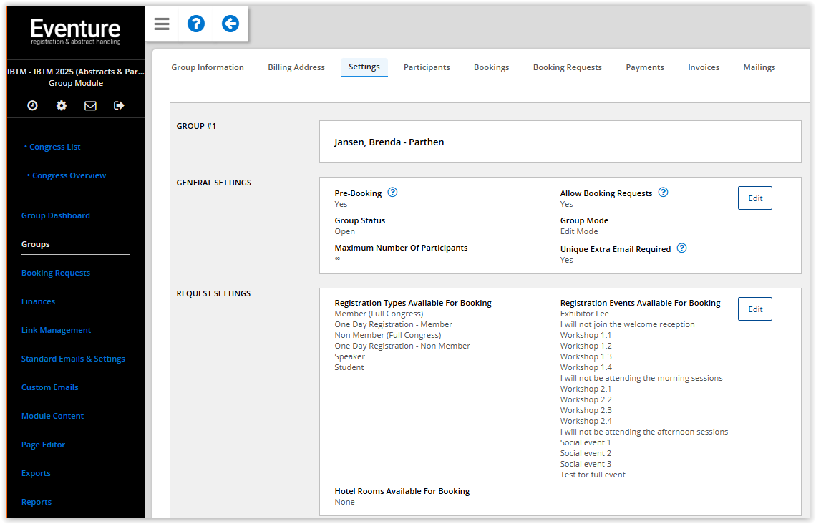This screenshot has height=524, width=816.
Task: Edit the Request Settings section
Action: [754, 309]
